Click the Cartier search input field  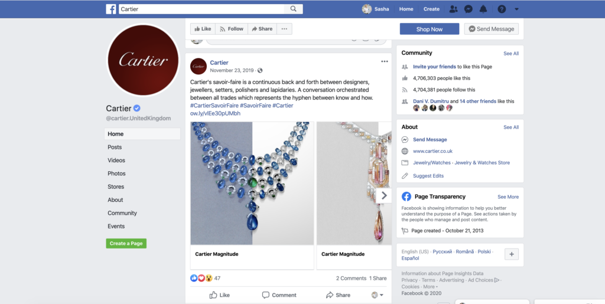tap(201, 9)
